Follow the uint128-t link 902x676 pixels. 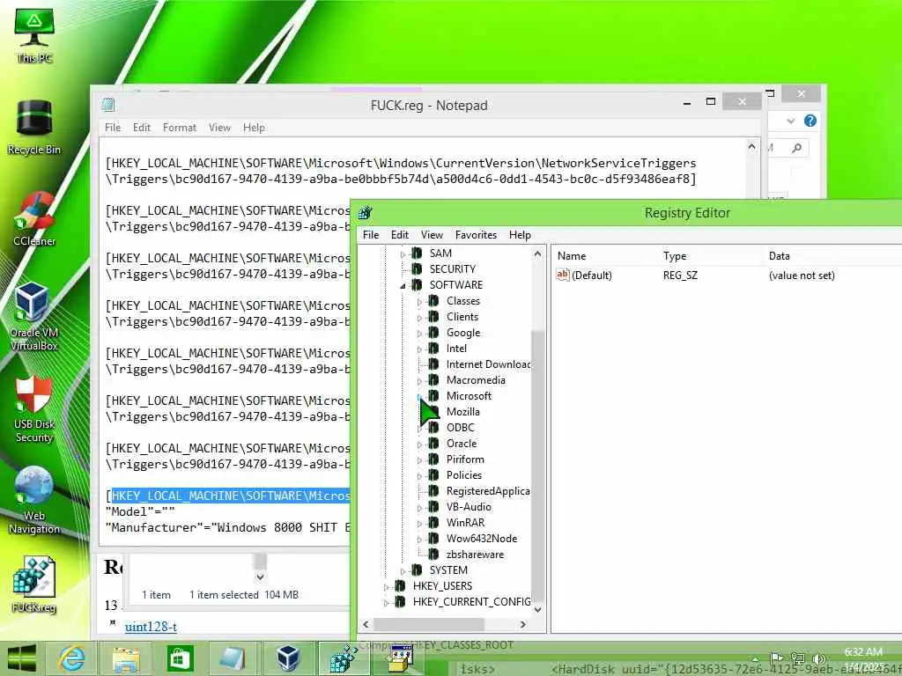151,627
